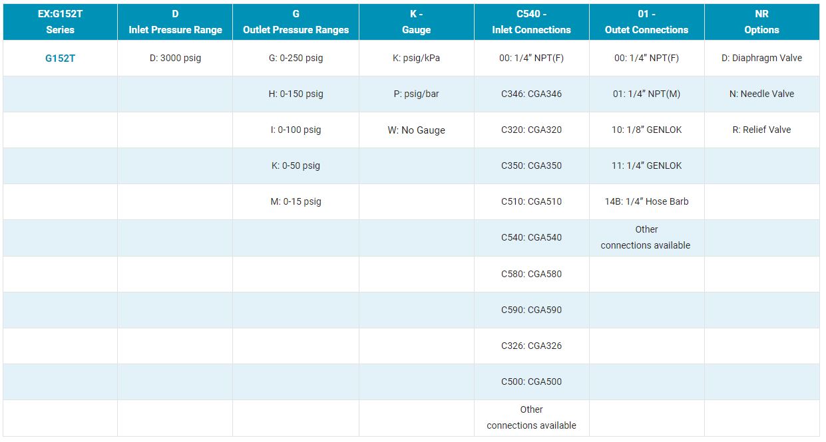Image resolution: width=826 pixels, height=442 pixels.
Task: Click the NR Options column header
Action: coord(761,22)
